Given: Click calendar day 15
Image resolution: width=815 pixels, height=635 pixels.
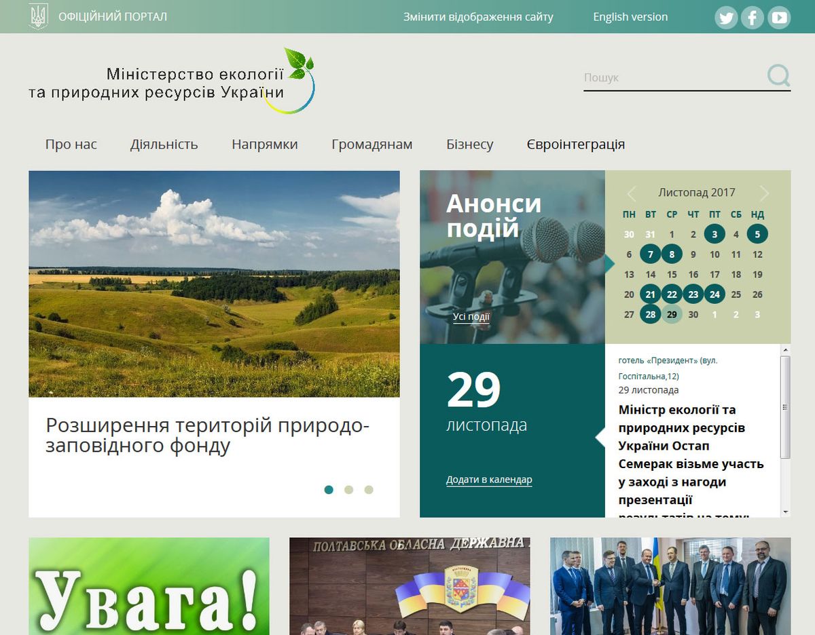Looking at the screenshot, I should tap(672, 275).
